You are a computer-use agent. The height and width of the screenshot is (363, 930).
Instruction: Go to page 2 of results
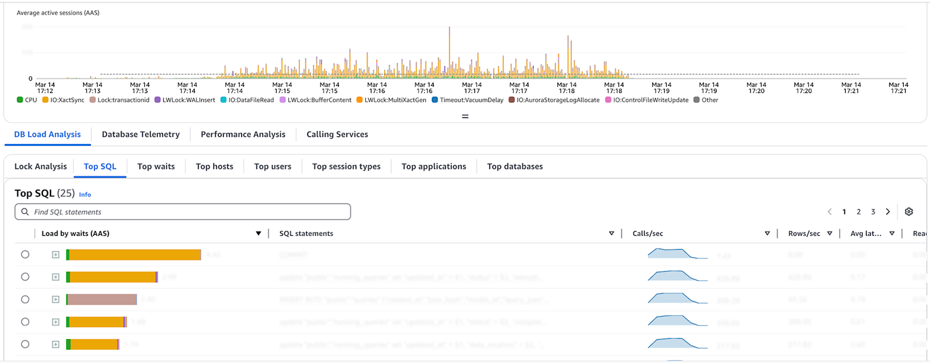[x=859, y=212]
